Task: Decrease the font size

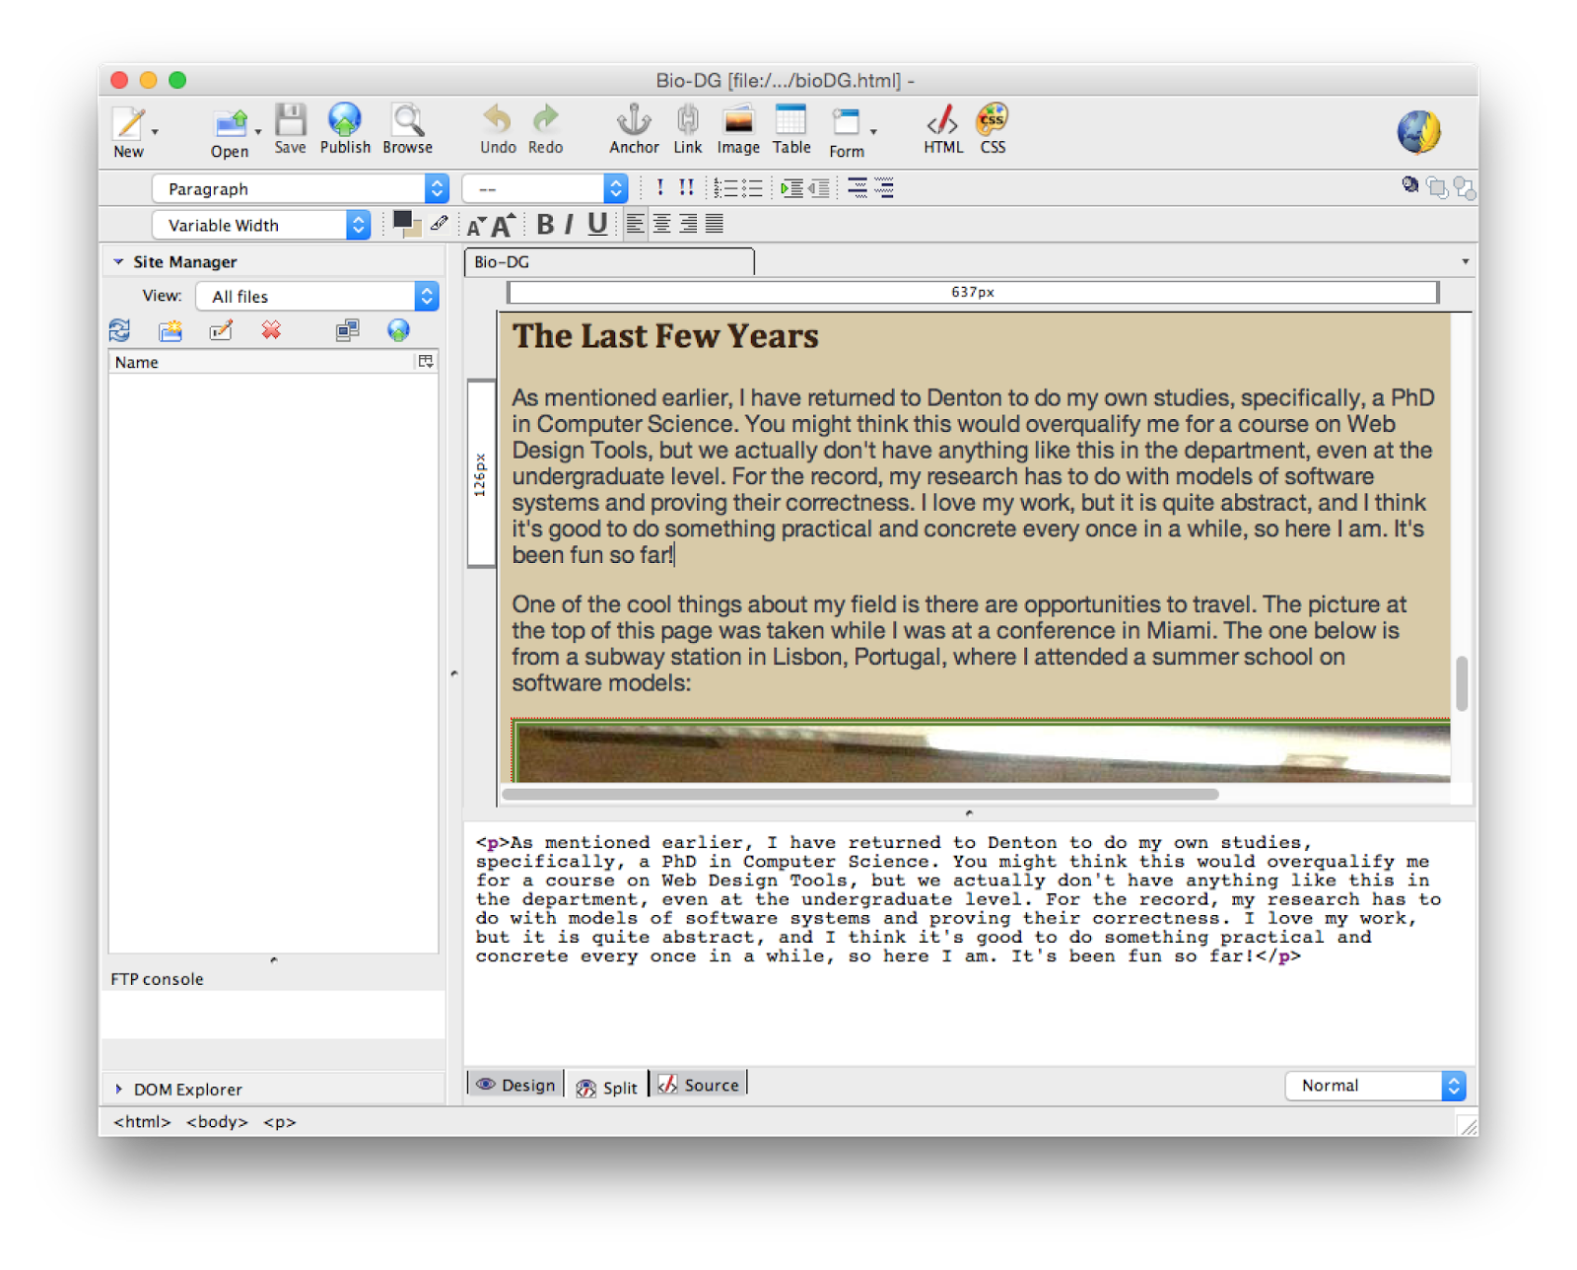Action: coord(476,227)
